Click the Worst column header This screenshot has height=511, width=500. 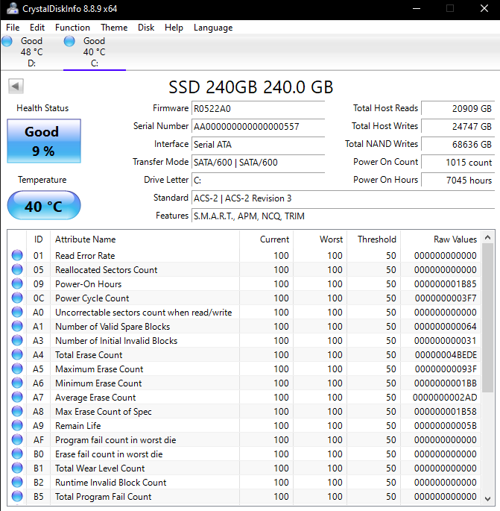(x=320, y=239)
